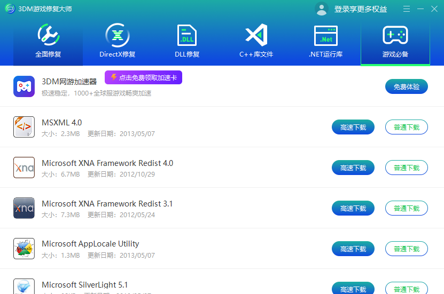444x294 pixels.
Task: Click the user avatar icon
Action: 321,9
